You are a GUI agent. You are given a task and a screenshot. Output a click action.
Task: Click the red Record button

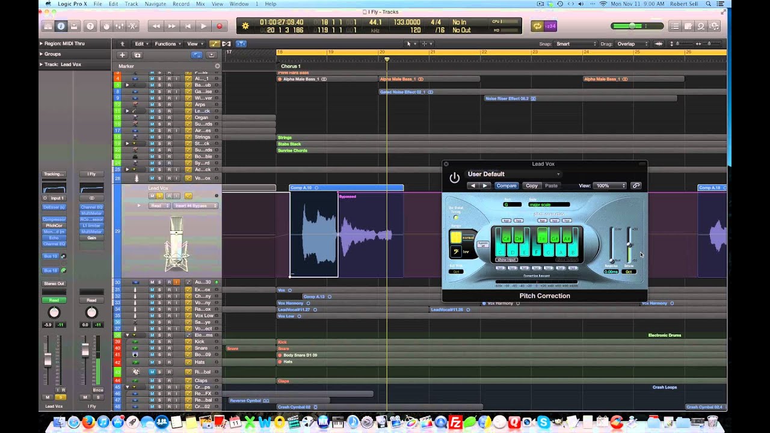point(220,26)
